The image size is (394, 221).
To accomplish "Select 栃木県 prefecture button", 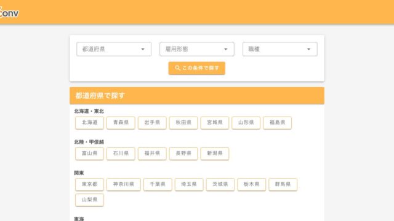I will (x=252, y=184).
